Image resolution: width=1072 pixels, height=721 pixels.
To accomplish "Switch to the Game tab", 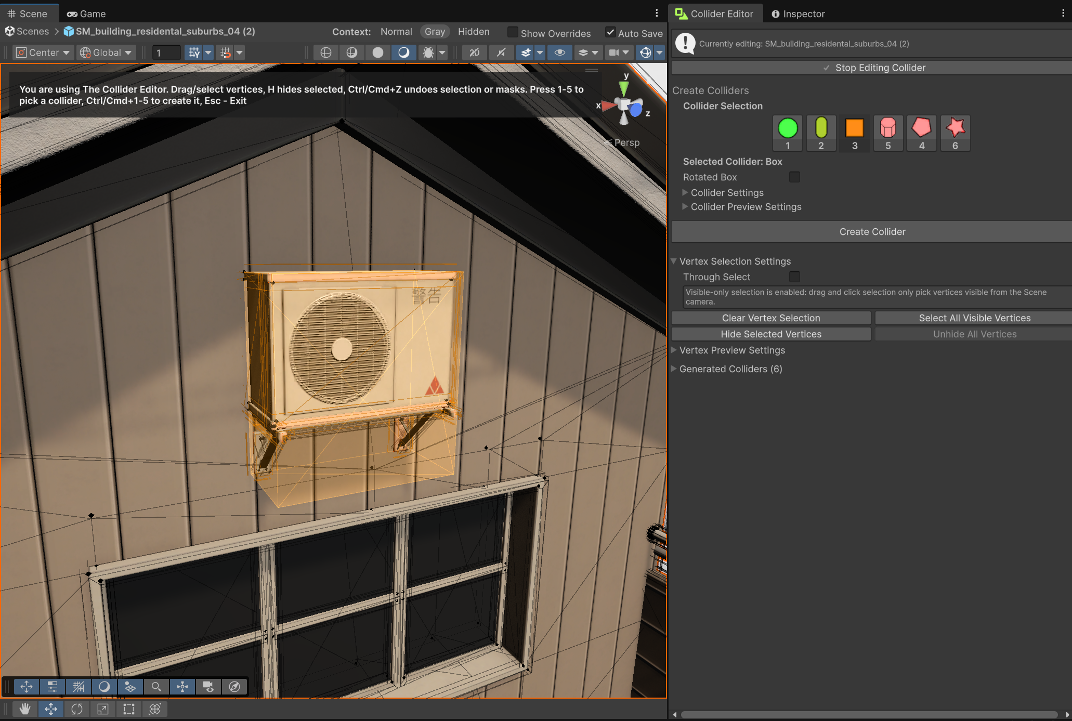I will pos(86,14).
